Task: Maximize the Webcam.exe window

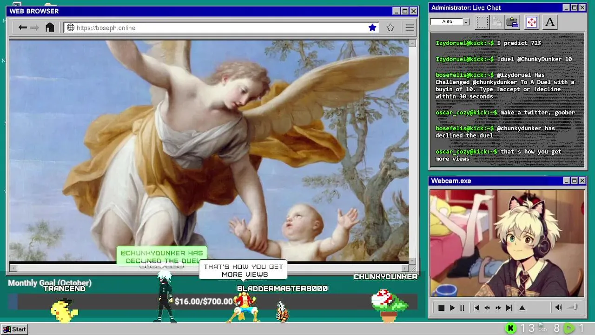Action: 574,181
